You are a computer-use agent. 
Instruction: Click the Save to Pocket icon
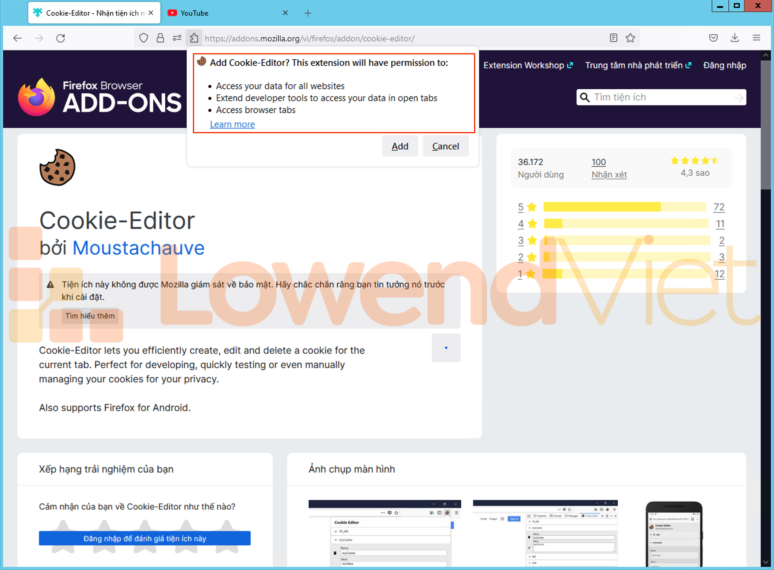point(713,38)
